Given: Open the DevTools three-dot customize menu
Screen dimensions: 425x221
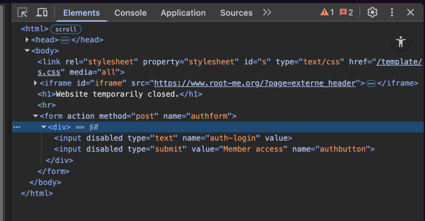Looking at the screenshot, I should coord(392,12).
